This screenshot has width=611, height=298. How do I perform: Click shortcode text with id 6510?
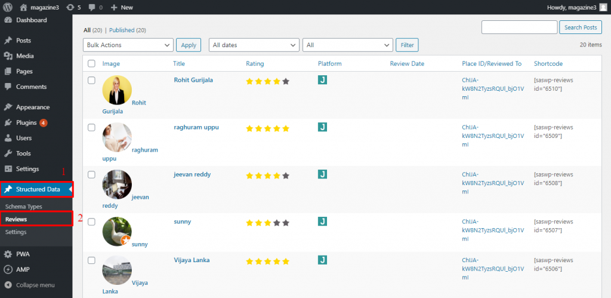(x=553, y=84)
